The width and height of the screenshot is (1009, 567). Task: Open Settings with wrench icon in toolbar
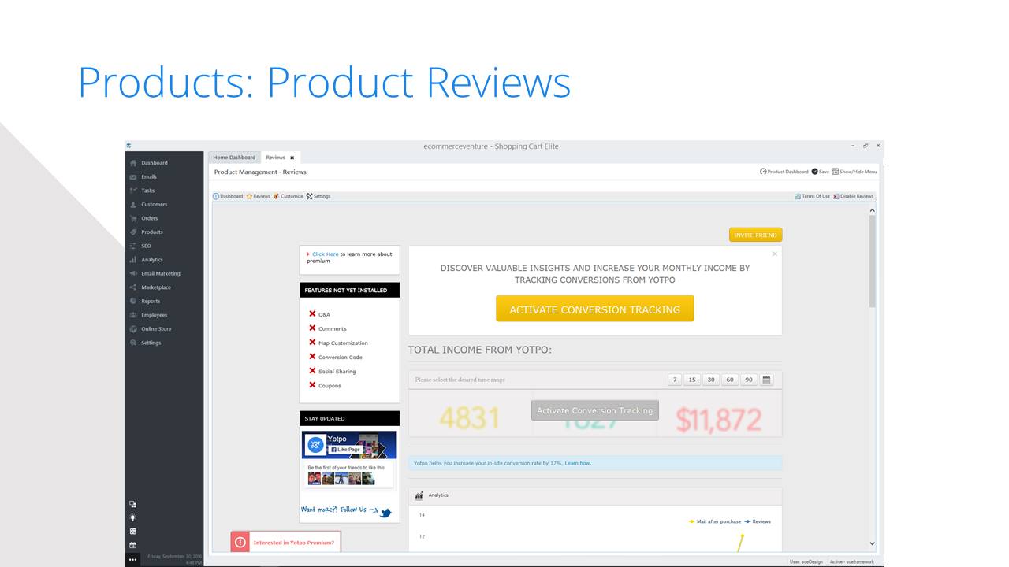pos(318,196)
